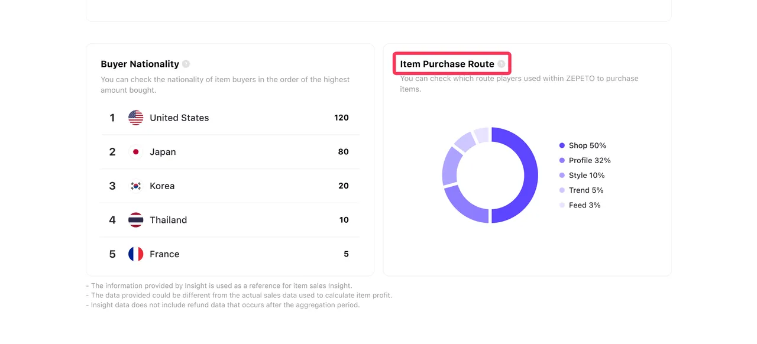Click the Shop 50% legend color dot
The image size is (757, 344).
pyautogui.click(x=562, y=145)
